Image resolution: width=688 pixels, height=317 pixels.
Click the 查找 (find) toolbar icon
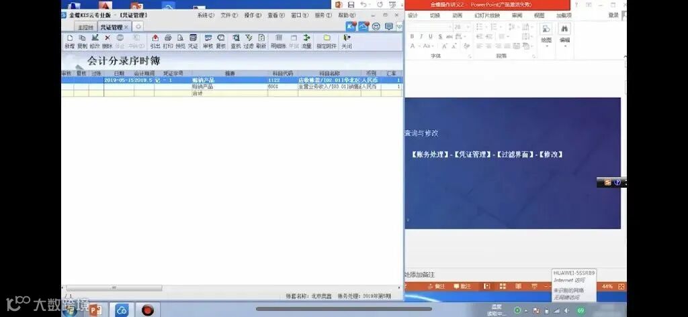(236, 41)
